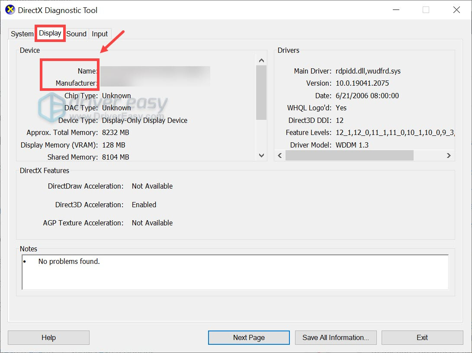472x353 pixels.
Task: Select the Sound tab
Action: (x=77, y=34)
